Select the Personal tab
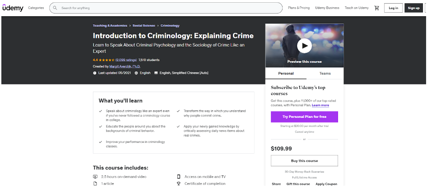427x188 pixels. point(286,73)
